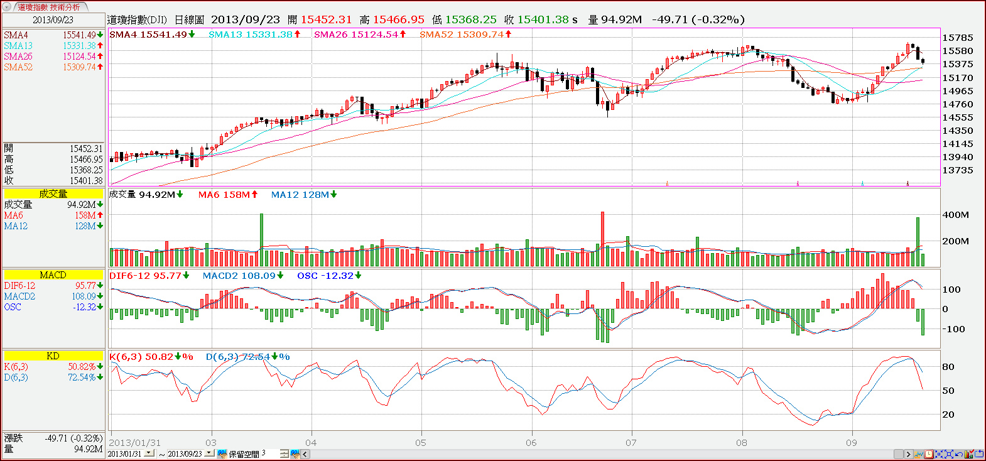
Task: Click the change value -49.71 (-0.32%) in the header
Action: coord(698,19)
